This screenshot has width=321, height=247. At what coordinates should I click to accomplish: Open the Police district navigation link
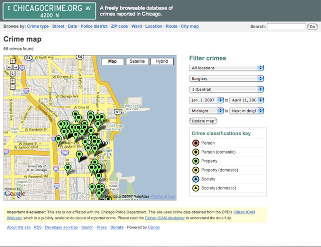(x=94, y=26)
